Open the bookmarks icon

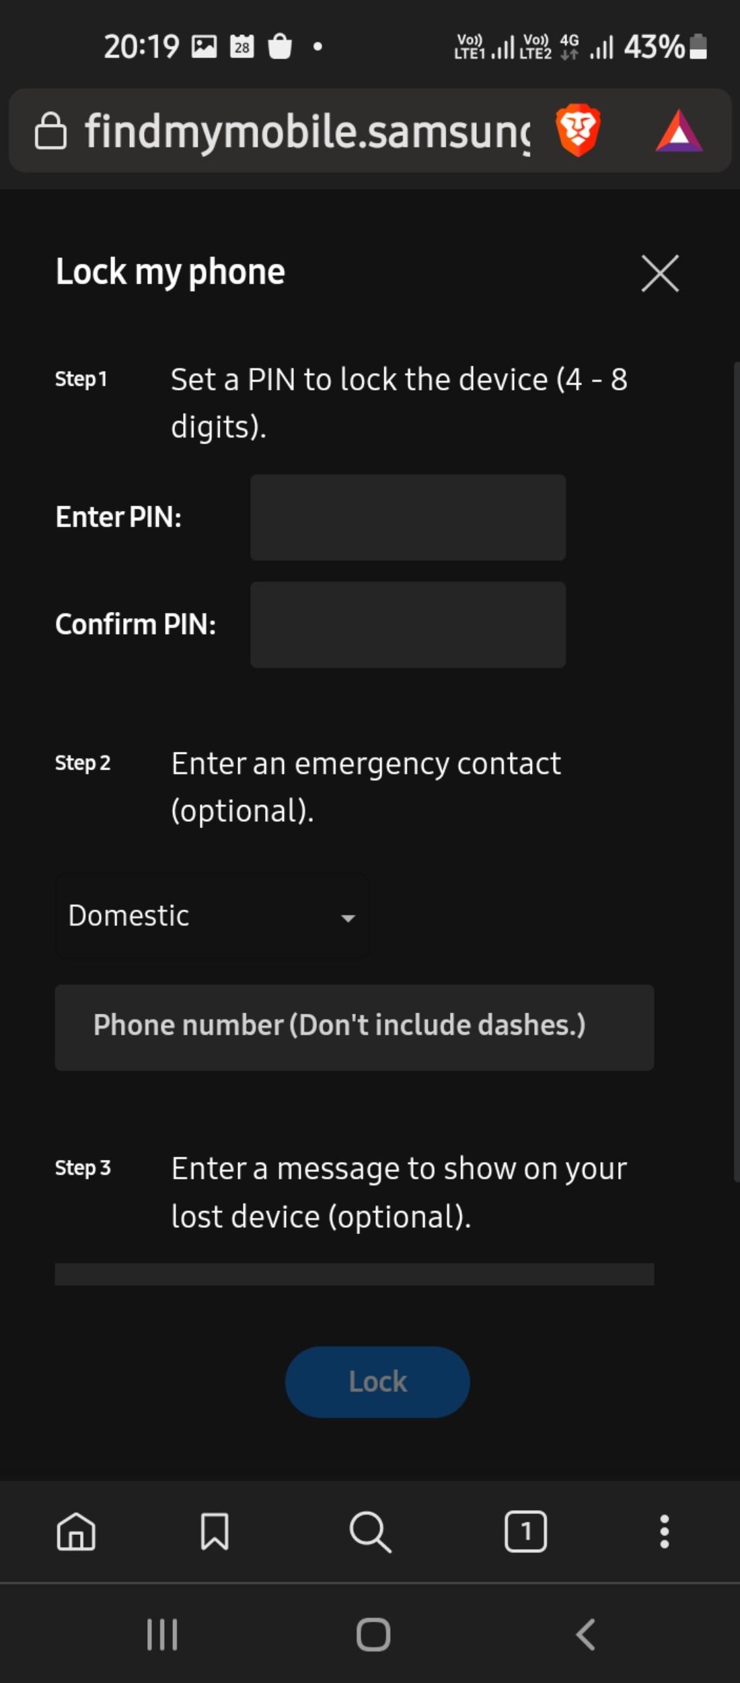click(215, 1532)
